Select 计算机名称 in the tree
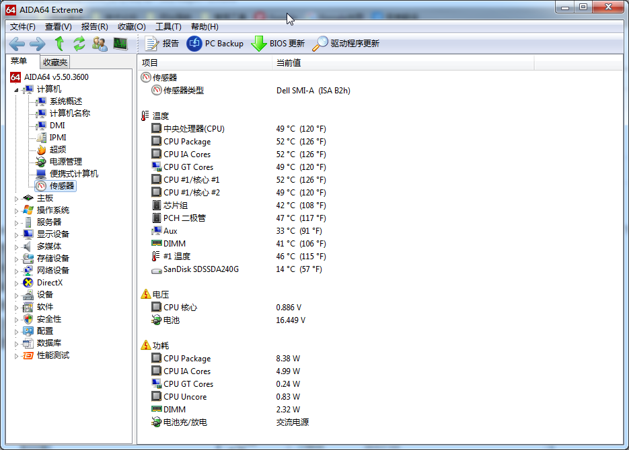 pyautogui.click(x=70, y=114)
